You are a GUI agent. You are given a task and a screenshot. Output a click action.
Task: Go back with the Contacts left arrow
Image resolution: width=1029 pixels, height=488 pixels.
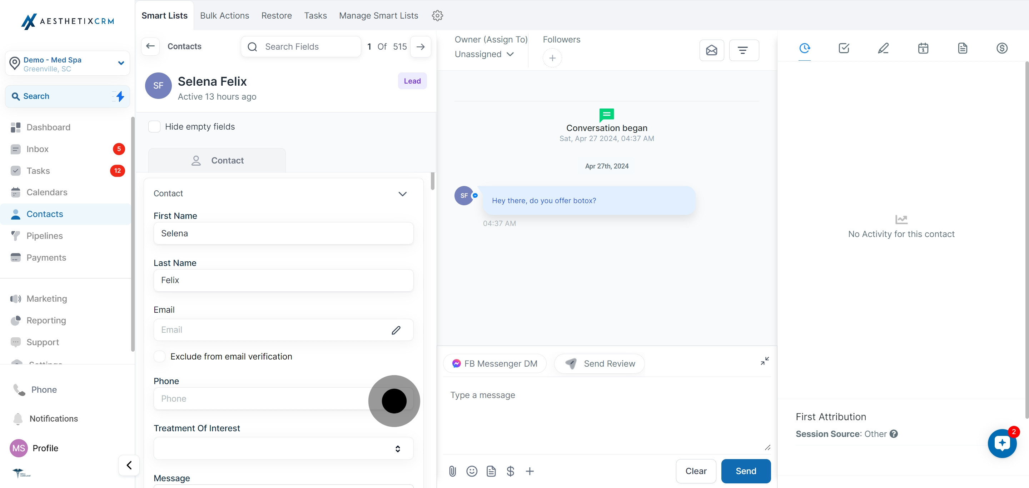coord(150,46)
